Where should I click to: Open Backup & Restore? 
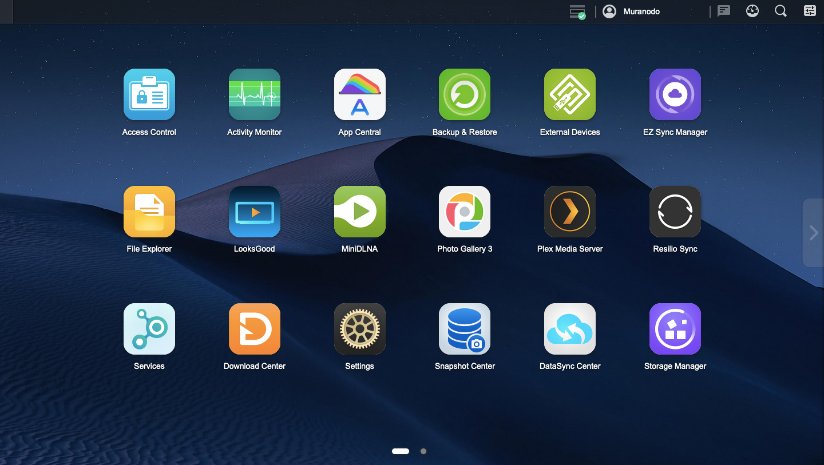(465, 94)
